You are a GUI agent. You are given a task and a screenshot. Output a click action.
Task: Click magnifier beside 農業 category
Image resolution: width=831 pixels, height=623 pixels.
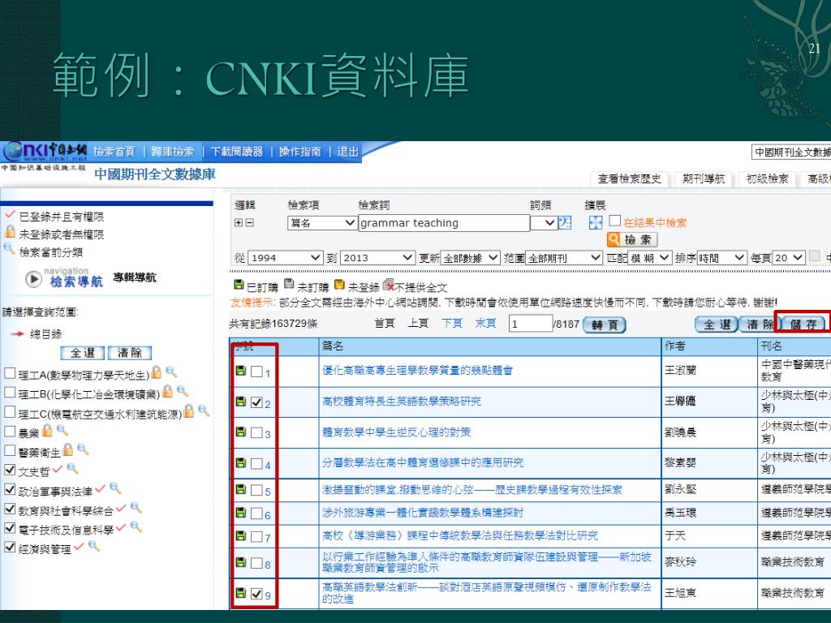62,430
